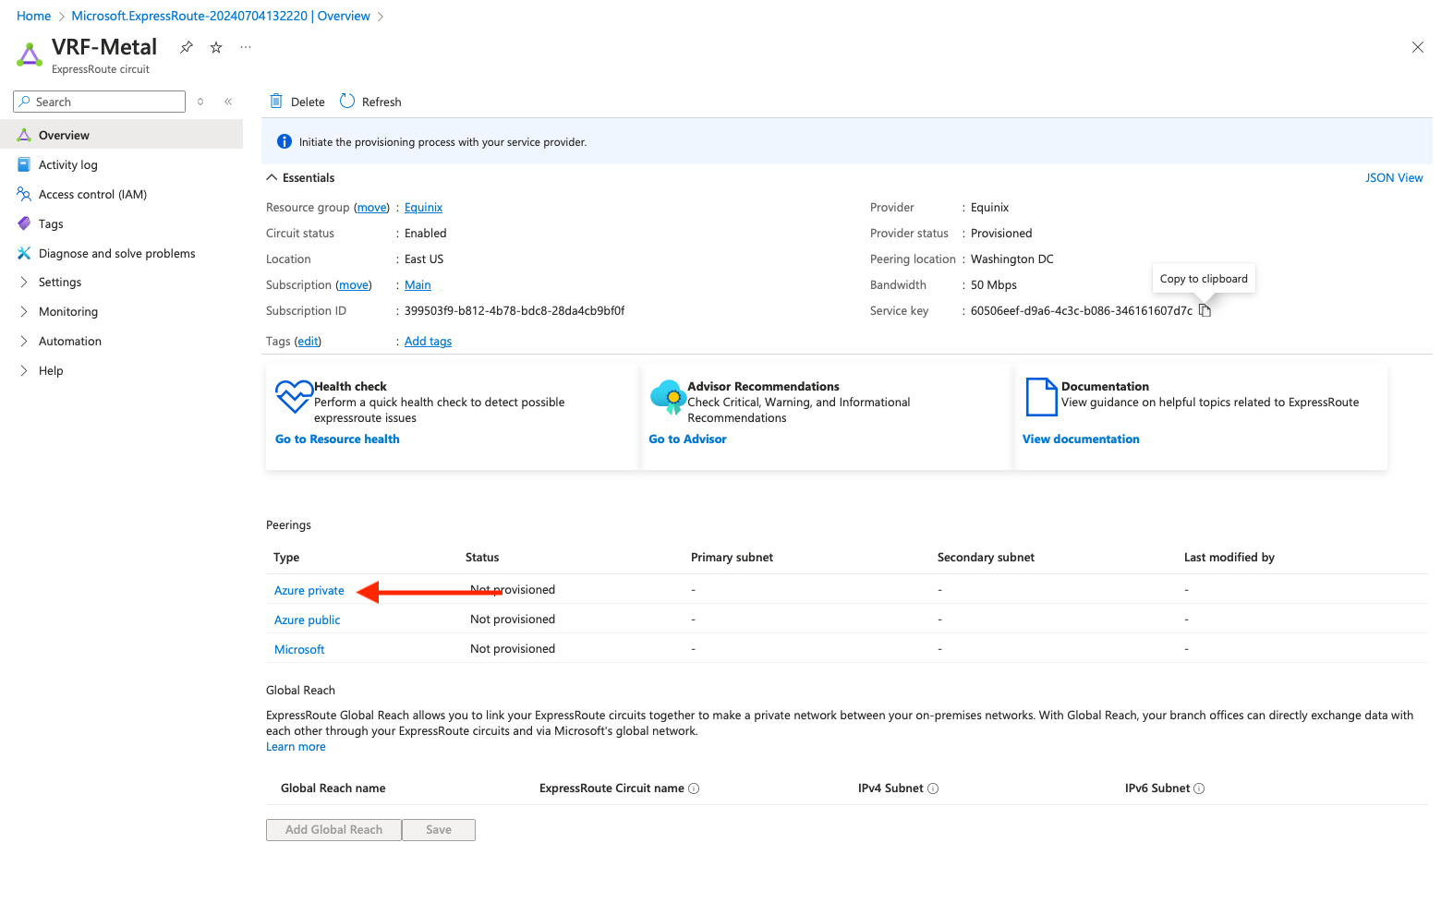This screenshot has width=1441, height=915.
Task: Open Azure public peering
Action: [308, 620]
